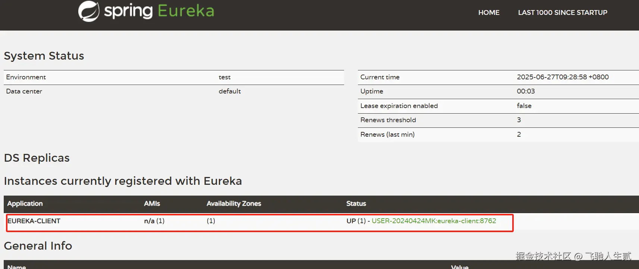Click the AMIs column header

point(152,203)
